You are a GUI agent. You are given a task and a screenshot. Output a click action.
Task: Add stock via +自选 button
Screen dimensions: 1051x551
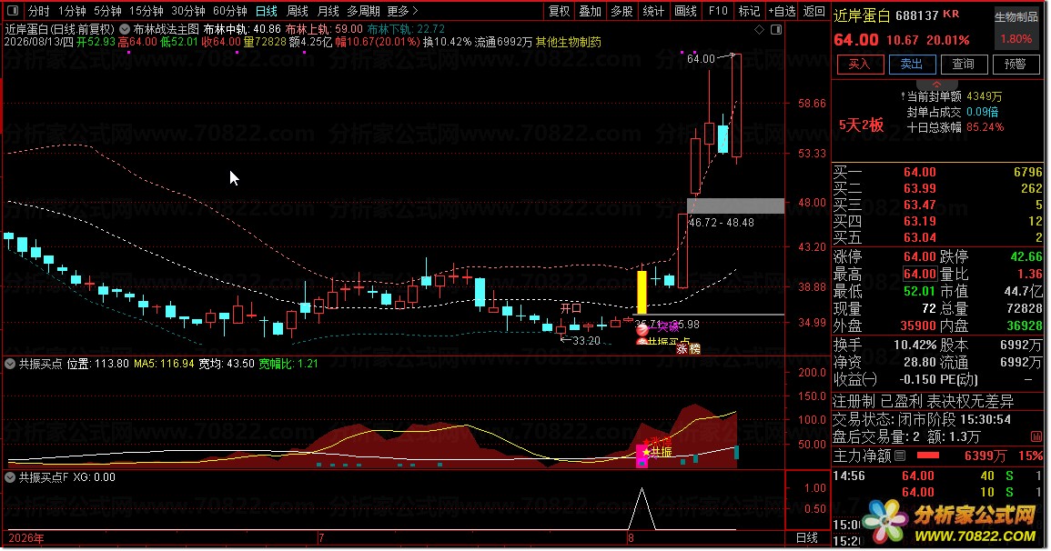(783, 11)
